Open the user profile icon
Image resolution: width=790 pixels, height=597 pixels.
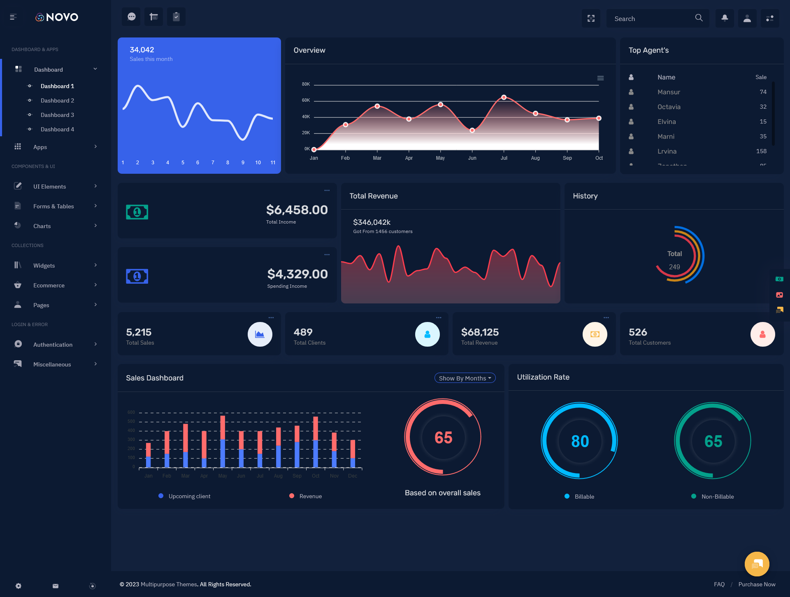[747, 19]
